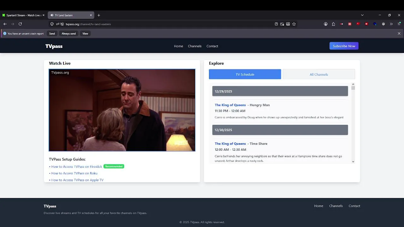Bookmark this page with the star icon
The image size is (404, 227).
point(294,24)
